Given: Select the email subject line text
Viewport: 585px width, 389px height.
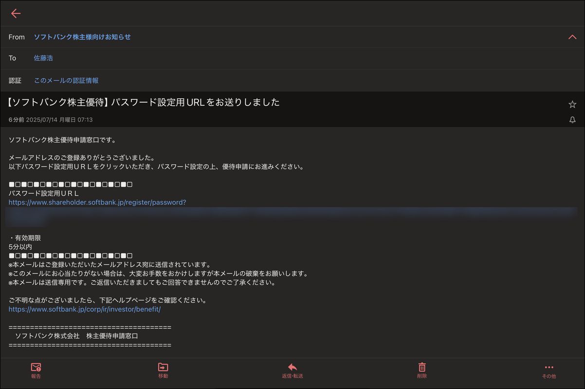Looking at the screenshot, I should pyautogui.click(x=144, y=102).
